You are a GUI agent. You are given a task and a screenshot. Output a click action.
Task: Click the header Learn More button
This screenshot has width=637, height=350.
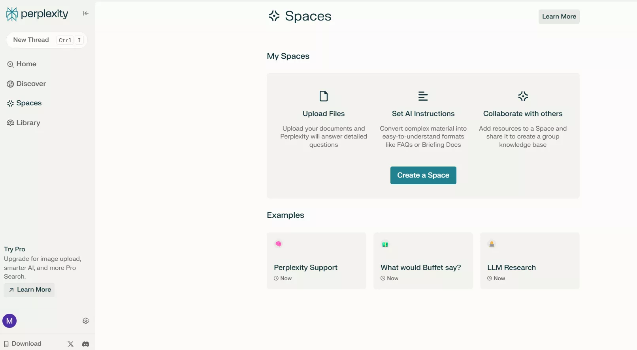click(559, 17)
